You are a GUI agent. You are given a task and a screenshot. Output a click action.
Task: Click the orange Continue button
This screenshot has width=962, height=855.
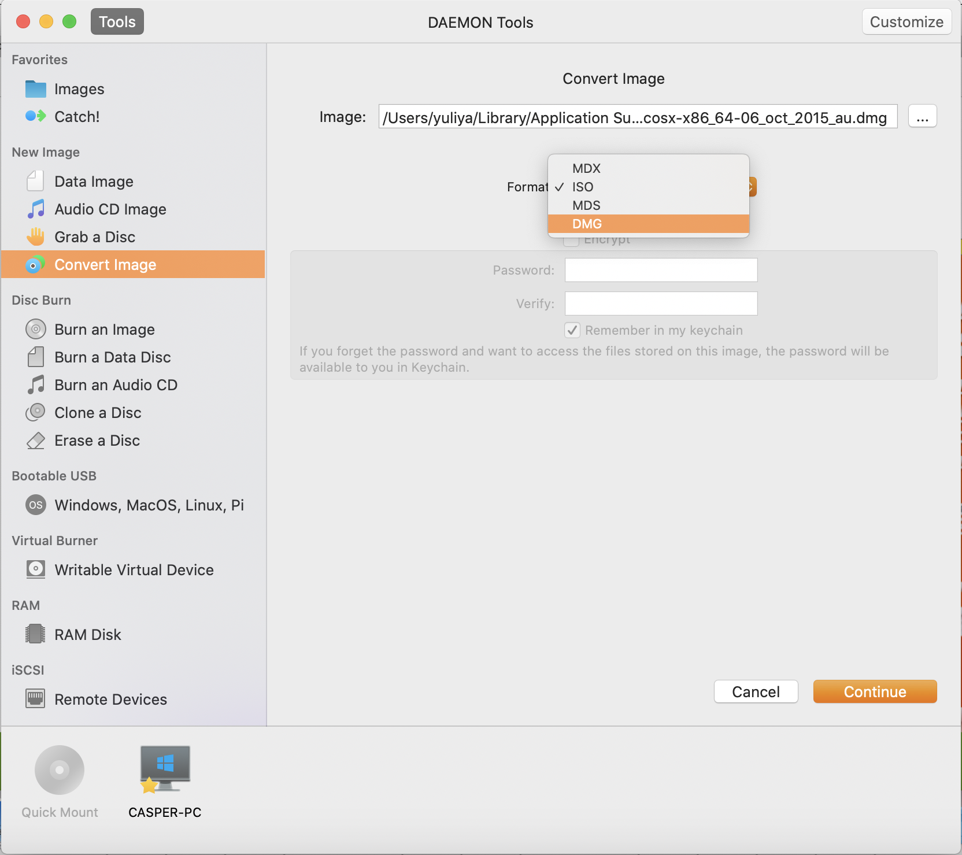pos(875,691)
